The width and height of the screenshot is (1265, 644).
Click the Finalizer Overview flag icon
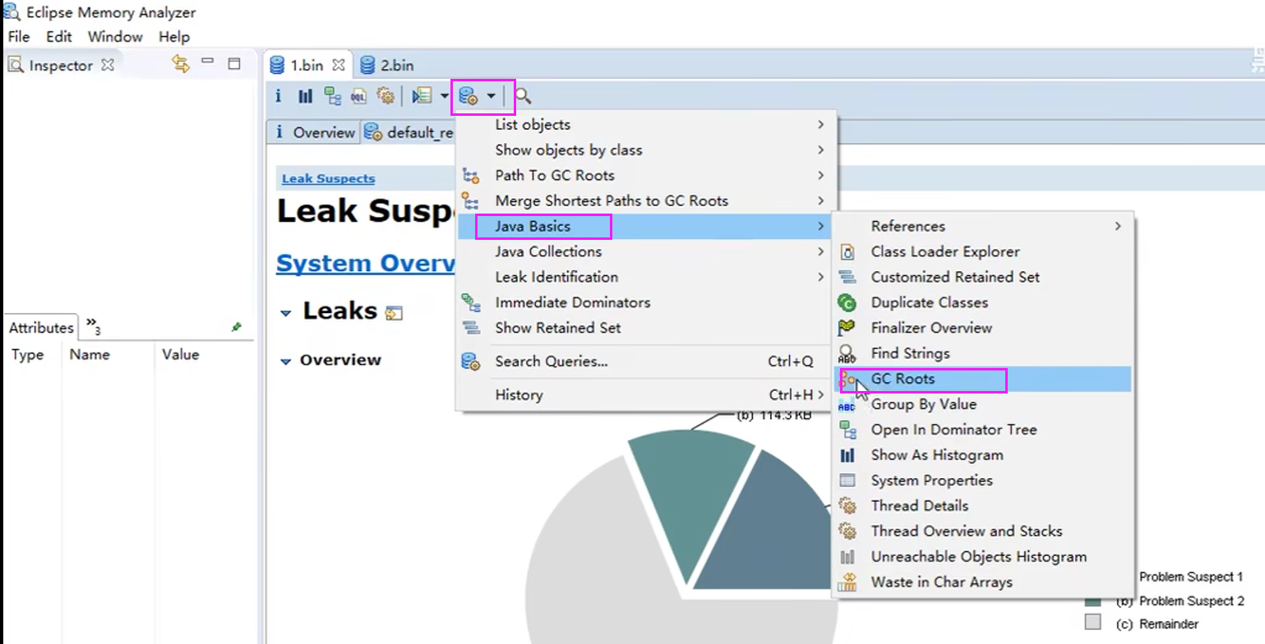coord(847,328)
